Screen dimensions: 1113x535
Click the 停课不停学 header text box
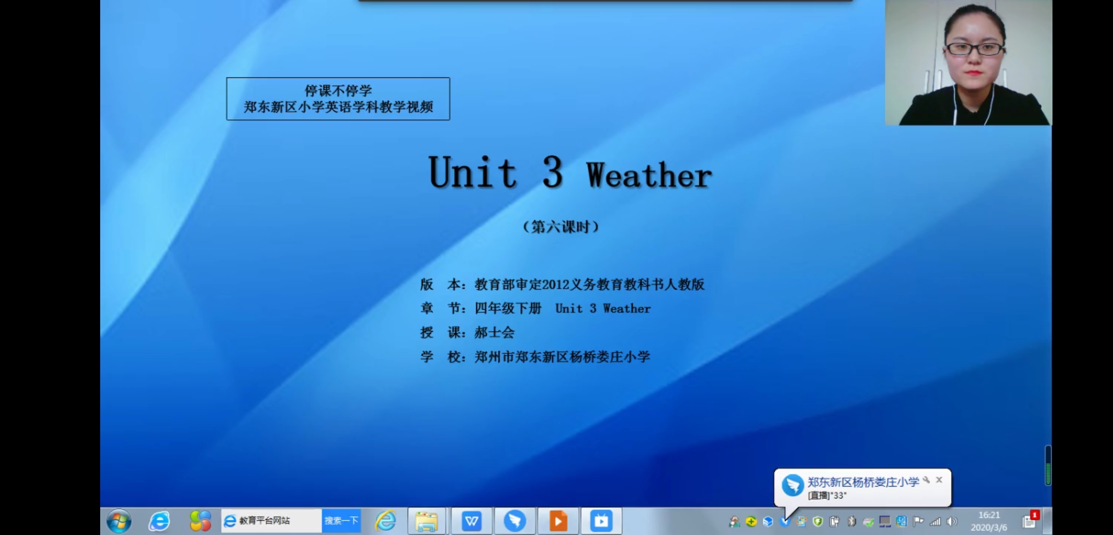338,99
